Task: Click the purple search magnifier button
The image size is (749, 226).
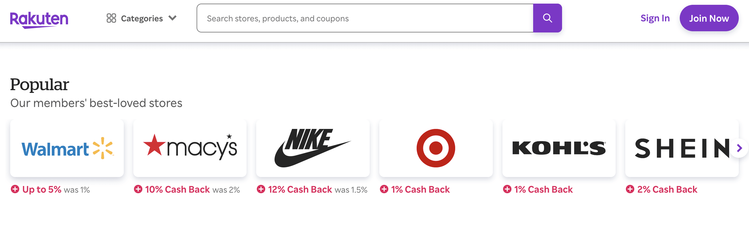Action: tap(547, 18)
